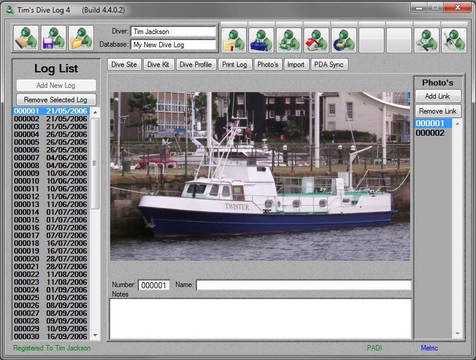Click the diver with floppy disk save icon

[53, 38]
